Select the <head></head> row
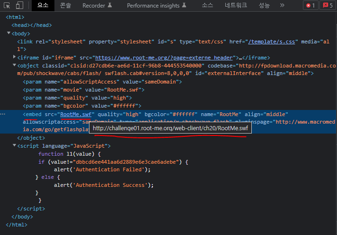337x235 pixels. (x=32, y=25)
